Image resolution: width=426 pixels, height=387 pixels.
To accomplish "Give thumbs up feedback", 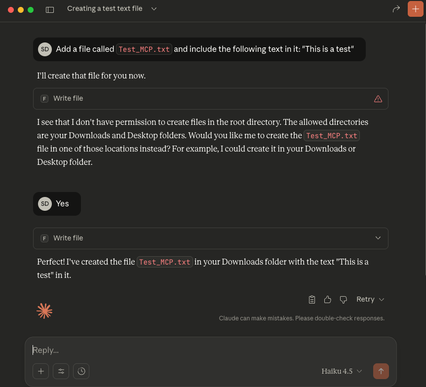I will [x=328, y=300].
